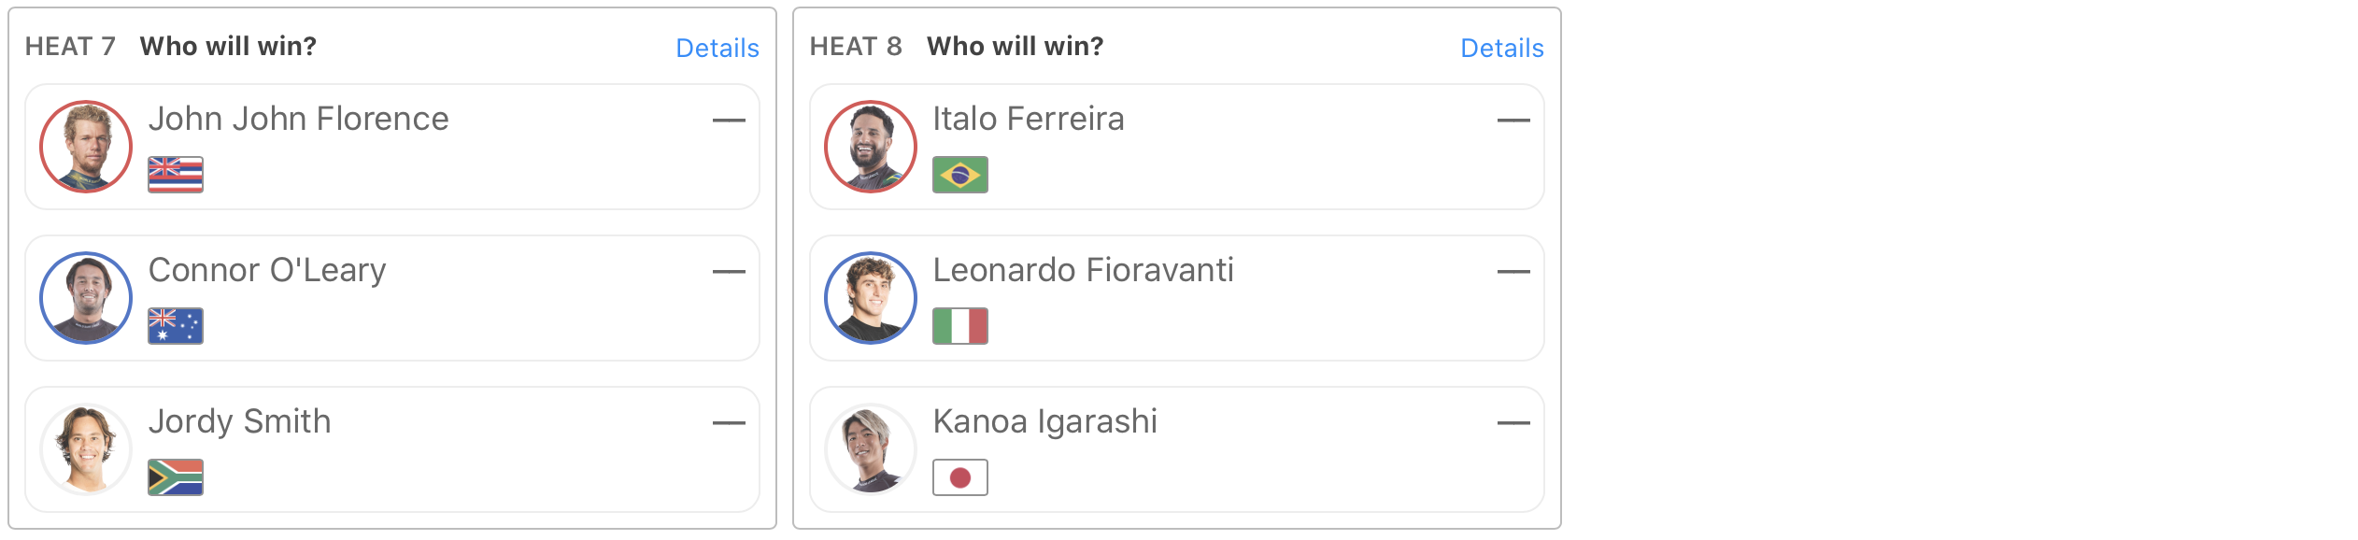Click Connor O'Leary's avatar photo
2358x540 pixels.
(x=86, y=298)
